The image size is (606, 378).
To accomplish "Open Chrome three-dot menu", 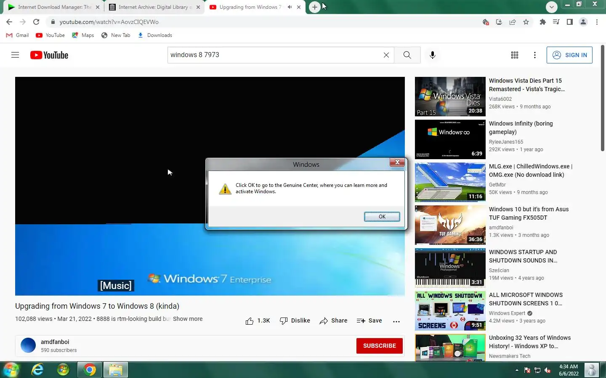I will click(x=597, y=22).
